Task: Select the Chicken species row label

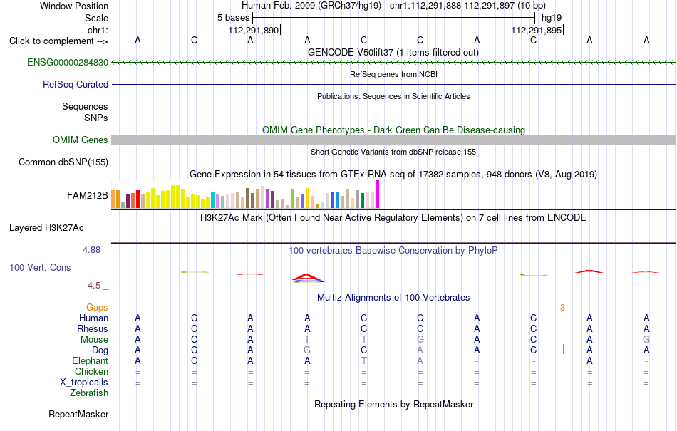Action: [x=91, y=371]
